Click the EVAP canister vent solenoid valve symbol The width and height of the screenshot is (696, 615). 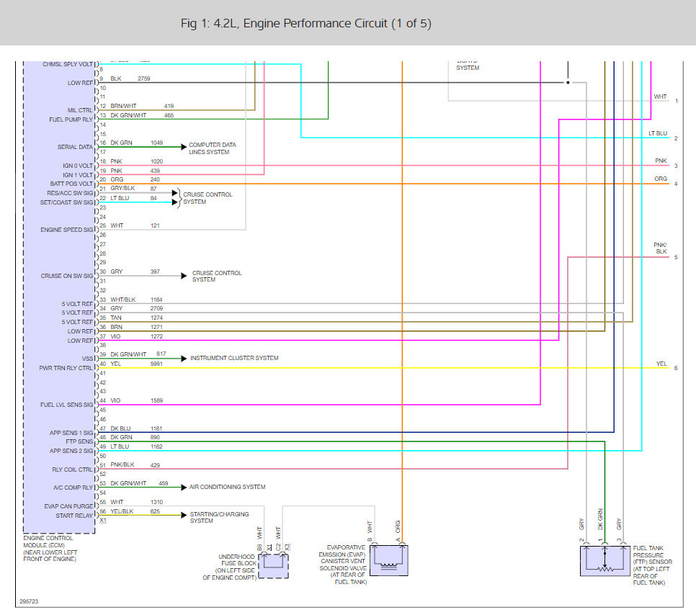click(x=388, y=560)
